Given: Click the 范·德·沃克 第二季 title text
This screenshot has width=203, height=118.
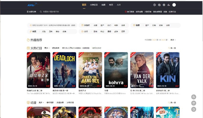Looking at the screenshot, I should coord(138,91).
